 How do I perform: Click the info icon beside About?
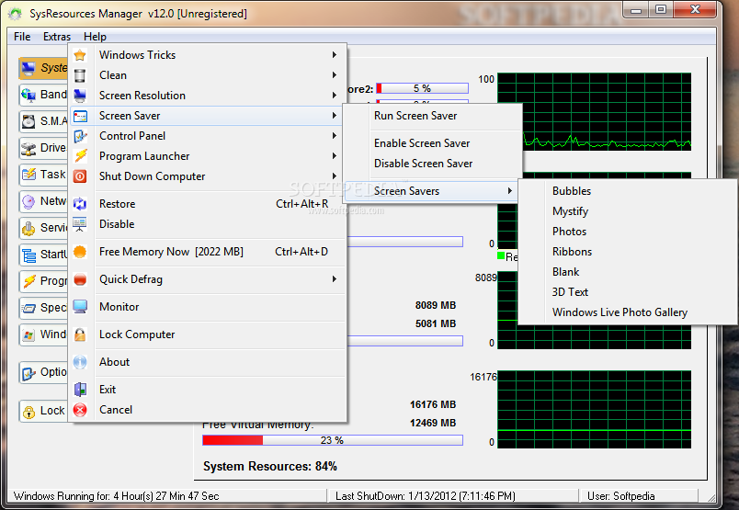(x=80, y=362)
